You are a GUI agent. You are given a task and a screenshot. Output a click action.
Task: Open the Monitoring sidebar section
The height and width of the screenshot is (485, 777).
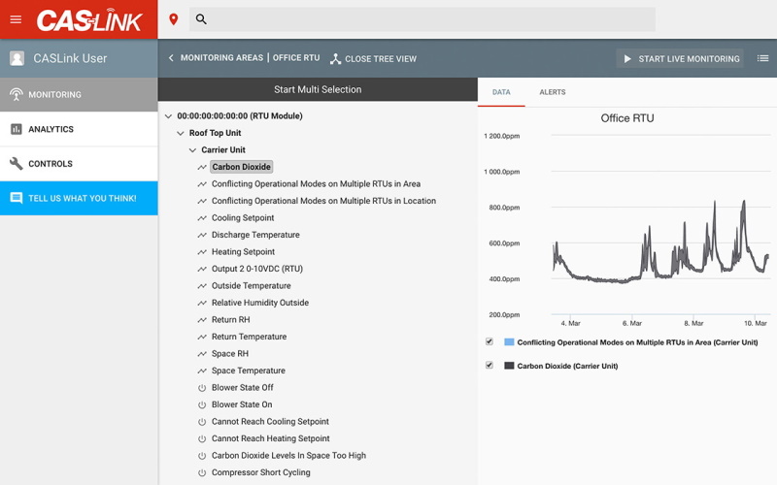pyautogui.click(x=79, y=94)
